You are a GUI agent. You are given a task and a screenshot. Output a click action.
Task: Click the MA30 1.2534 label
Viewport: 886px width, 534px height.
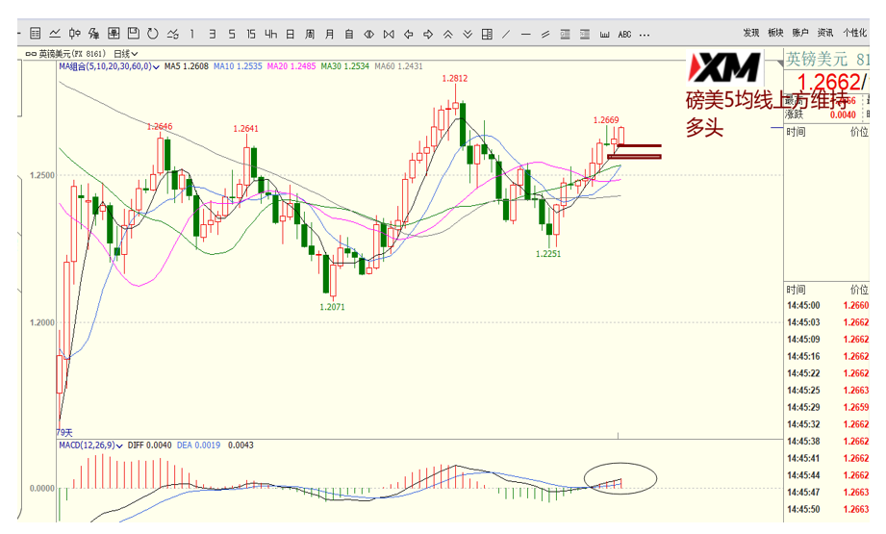tap(344, 66)
